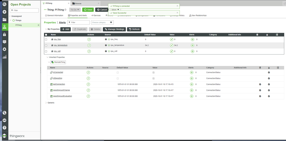Dismiss the PiThing is connected notification
Viewport: 286px width, 141px height.
pos(177,6)
